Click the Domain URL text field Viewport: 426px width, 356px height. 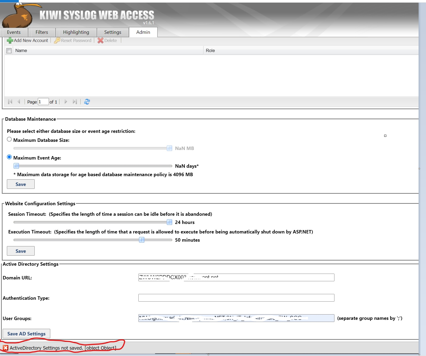click(236, 277)
